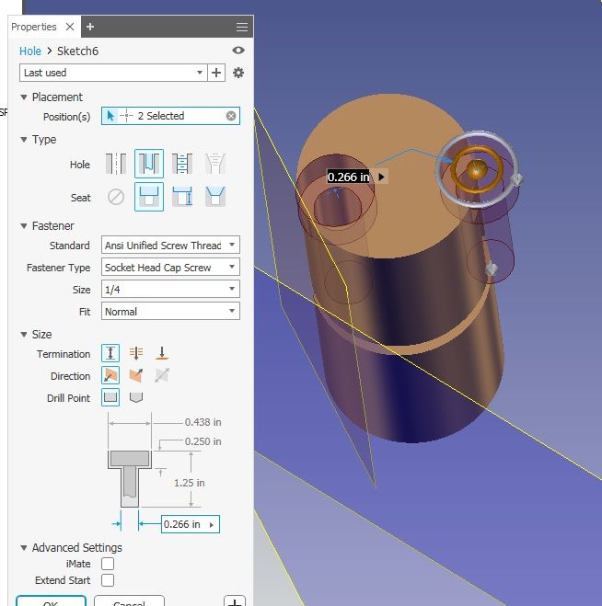Image resolution: width=602 pixels, height=606 pixels.
Task: Click the 0.266 in diameter input field
Action: (x=191, y=524)
